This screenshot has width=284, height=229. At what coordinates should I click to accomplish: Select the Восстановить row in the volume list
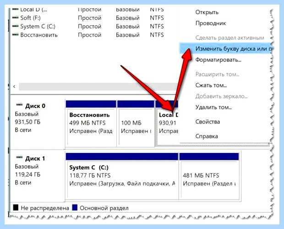click(88, 34)
